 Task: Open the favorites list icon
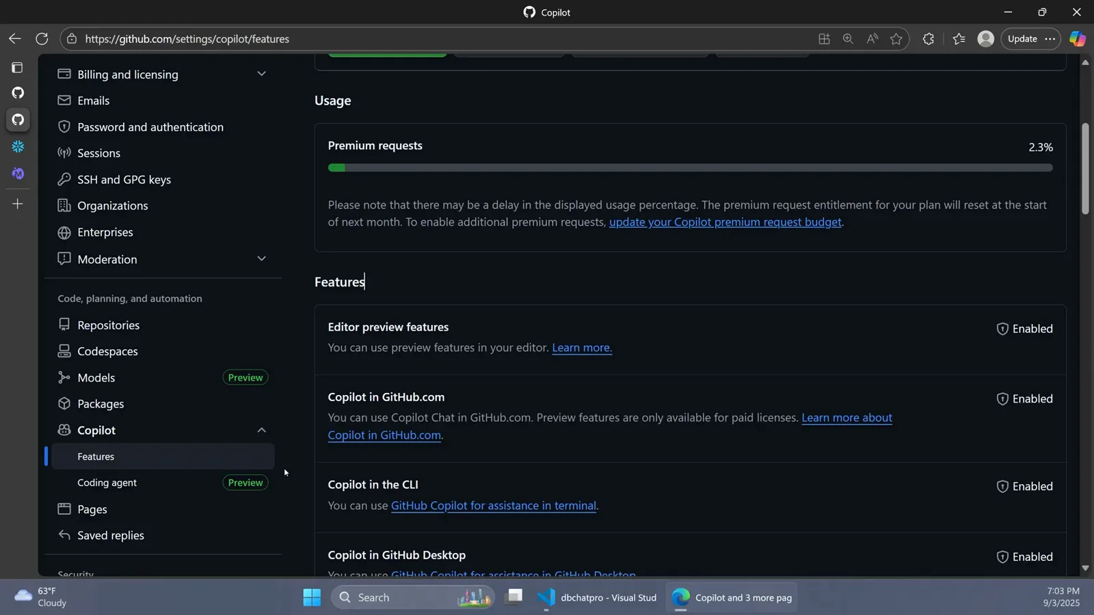(959, 39)
